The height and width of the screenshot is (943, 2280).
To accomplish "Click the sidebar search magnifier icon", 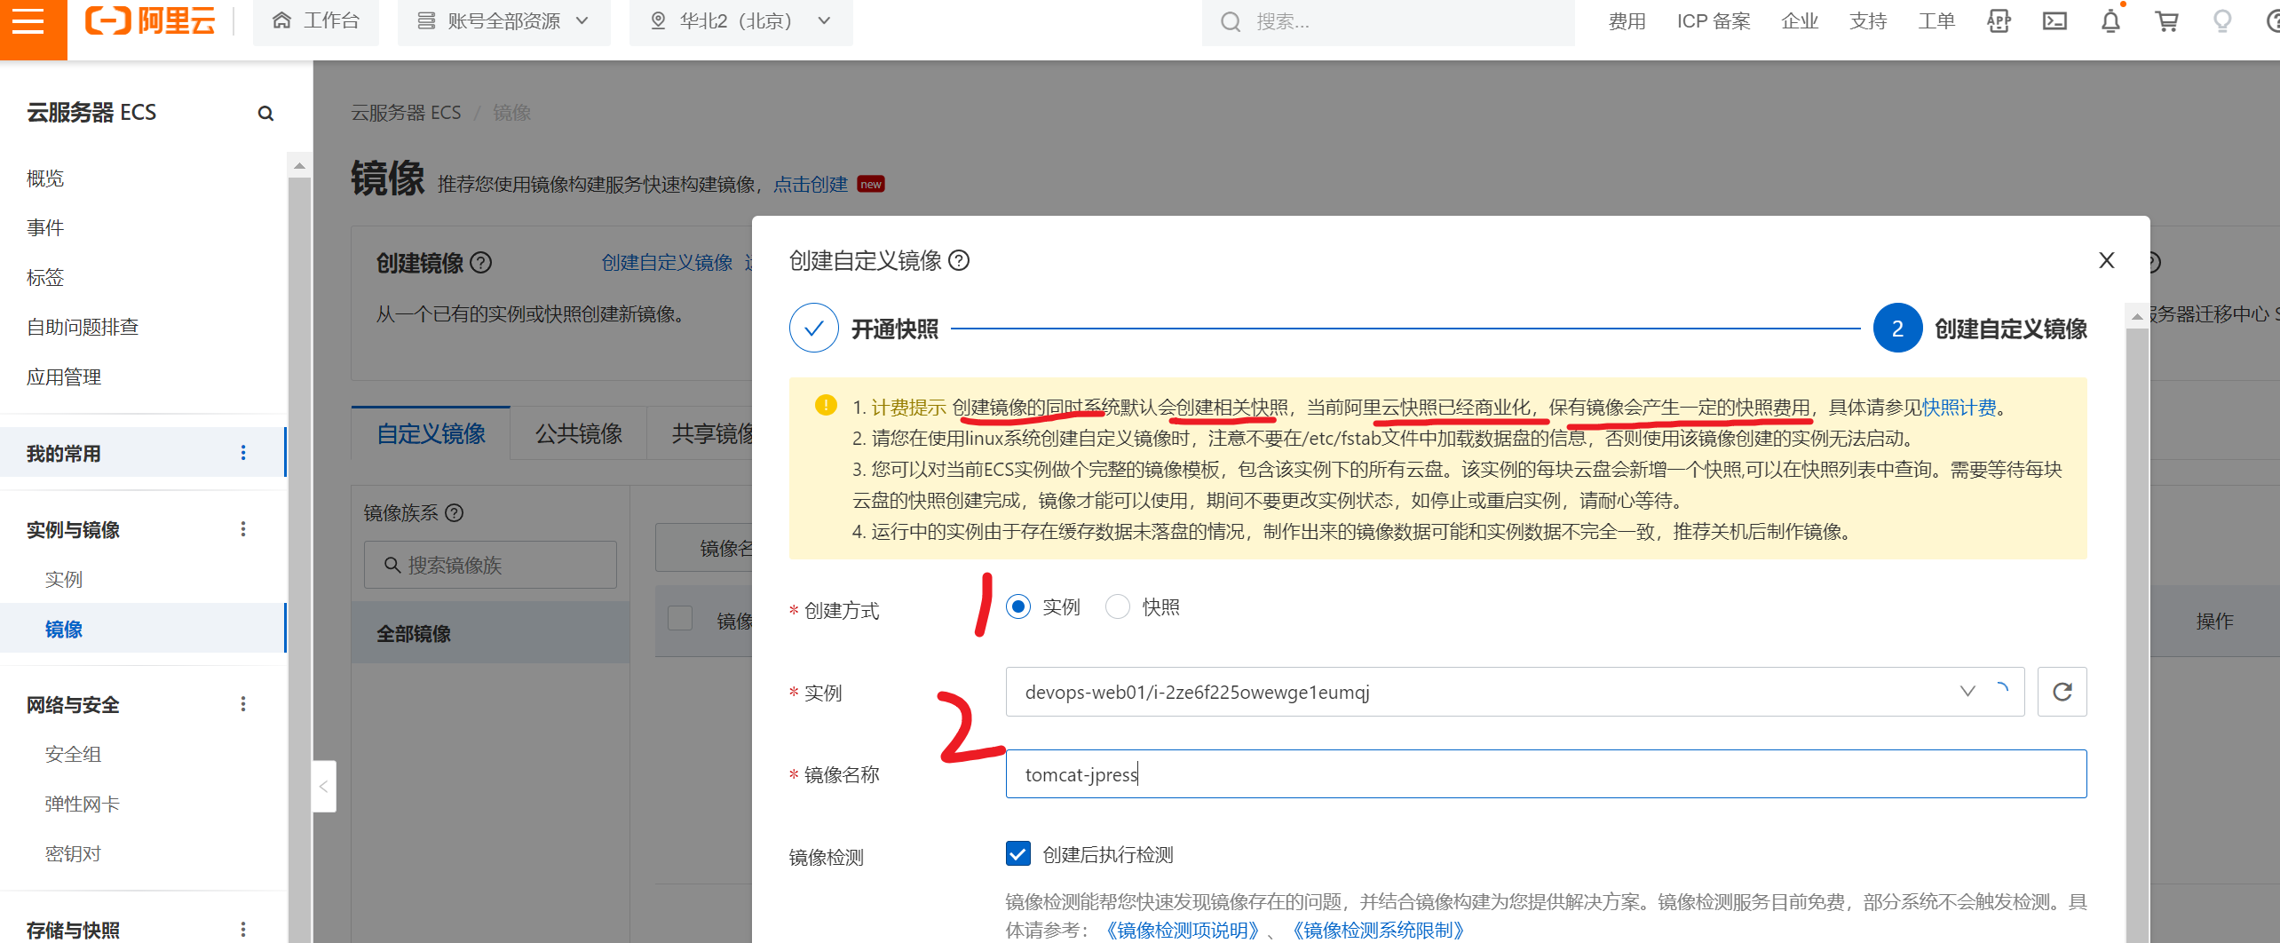I will click(265, 114).
